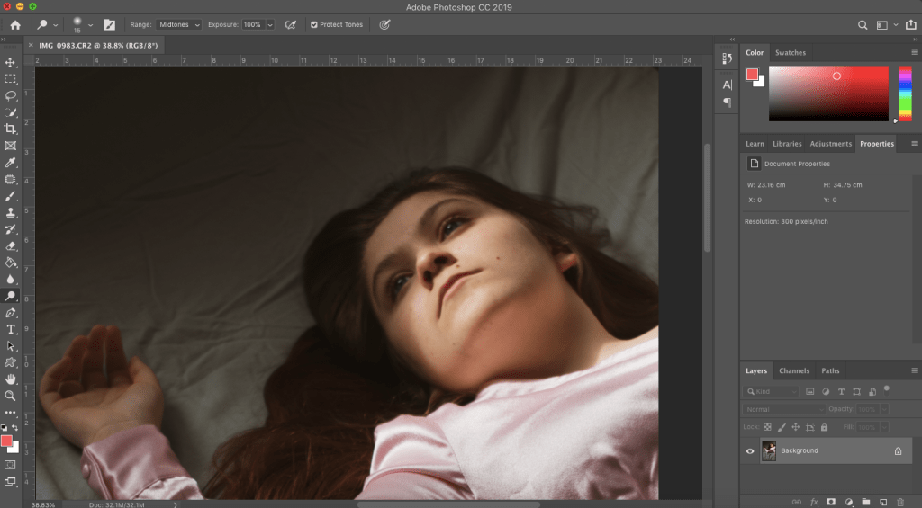Select the Pen tool
This screenshot has width=922, height=508.
pyautogui.click(x=11, y=313)
